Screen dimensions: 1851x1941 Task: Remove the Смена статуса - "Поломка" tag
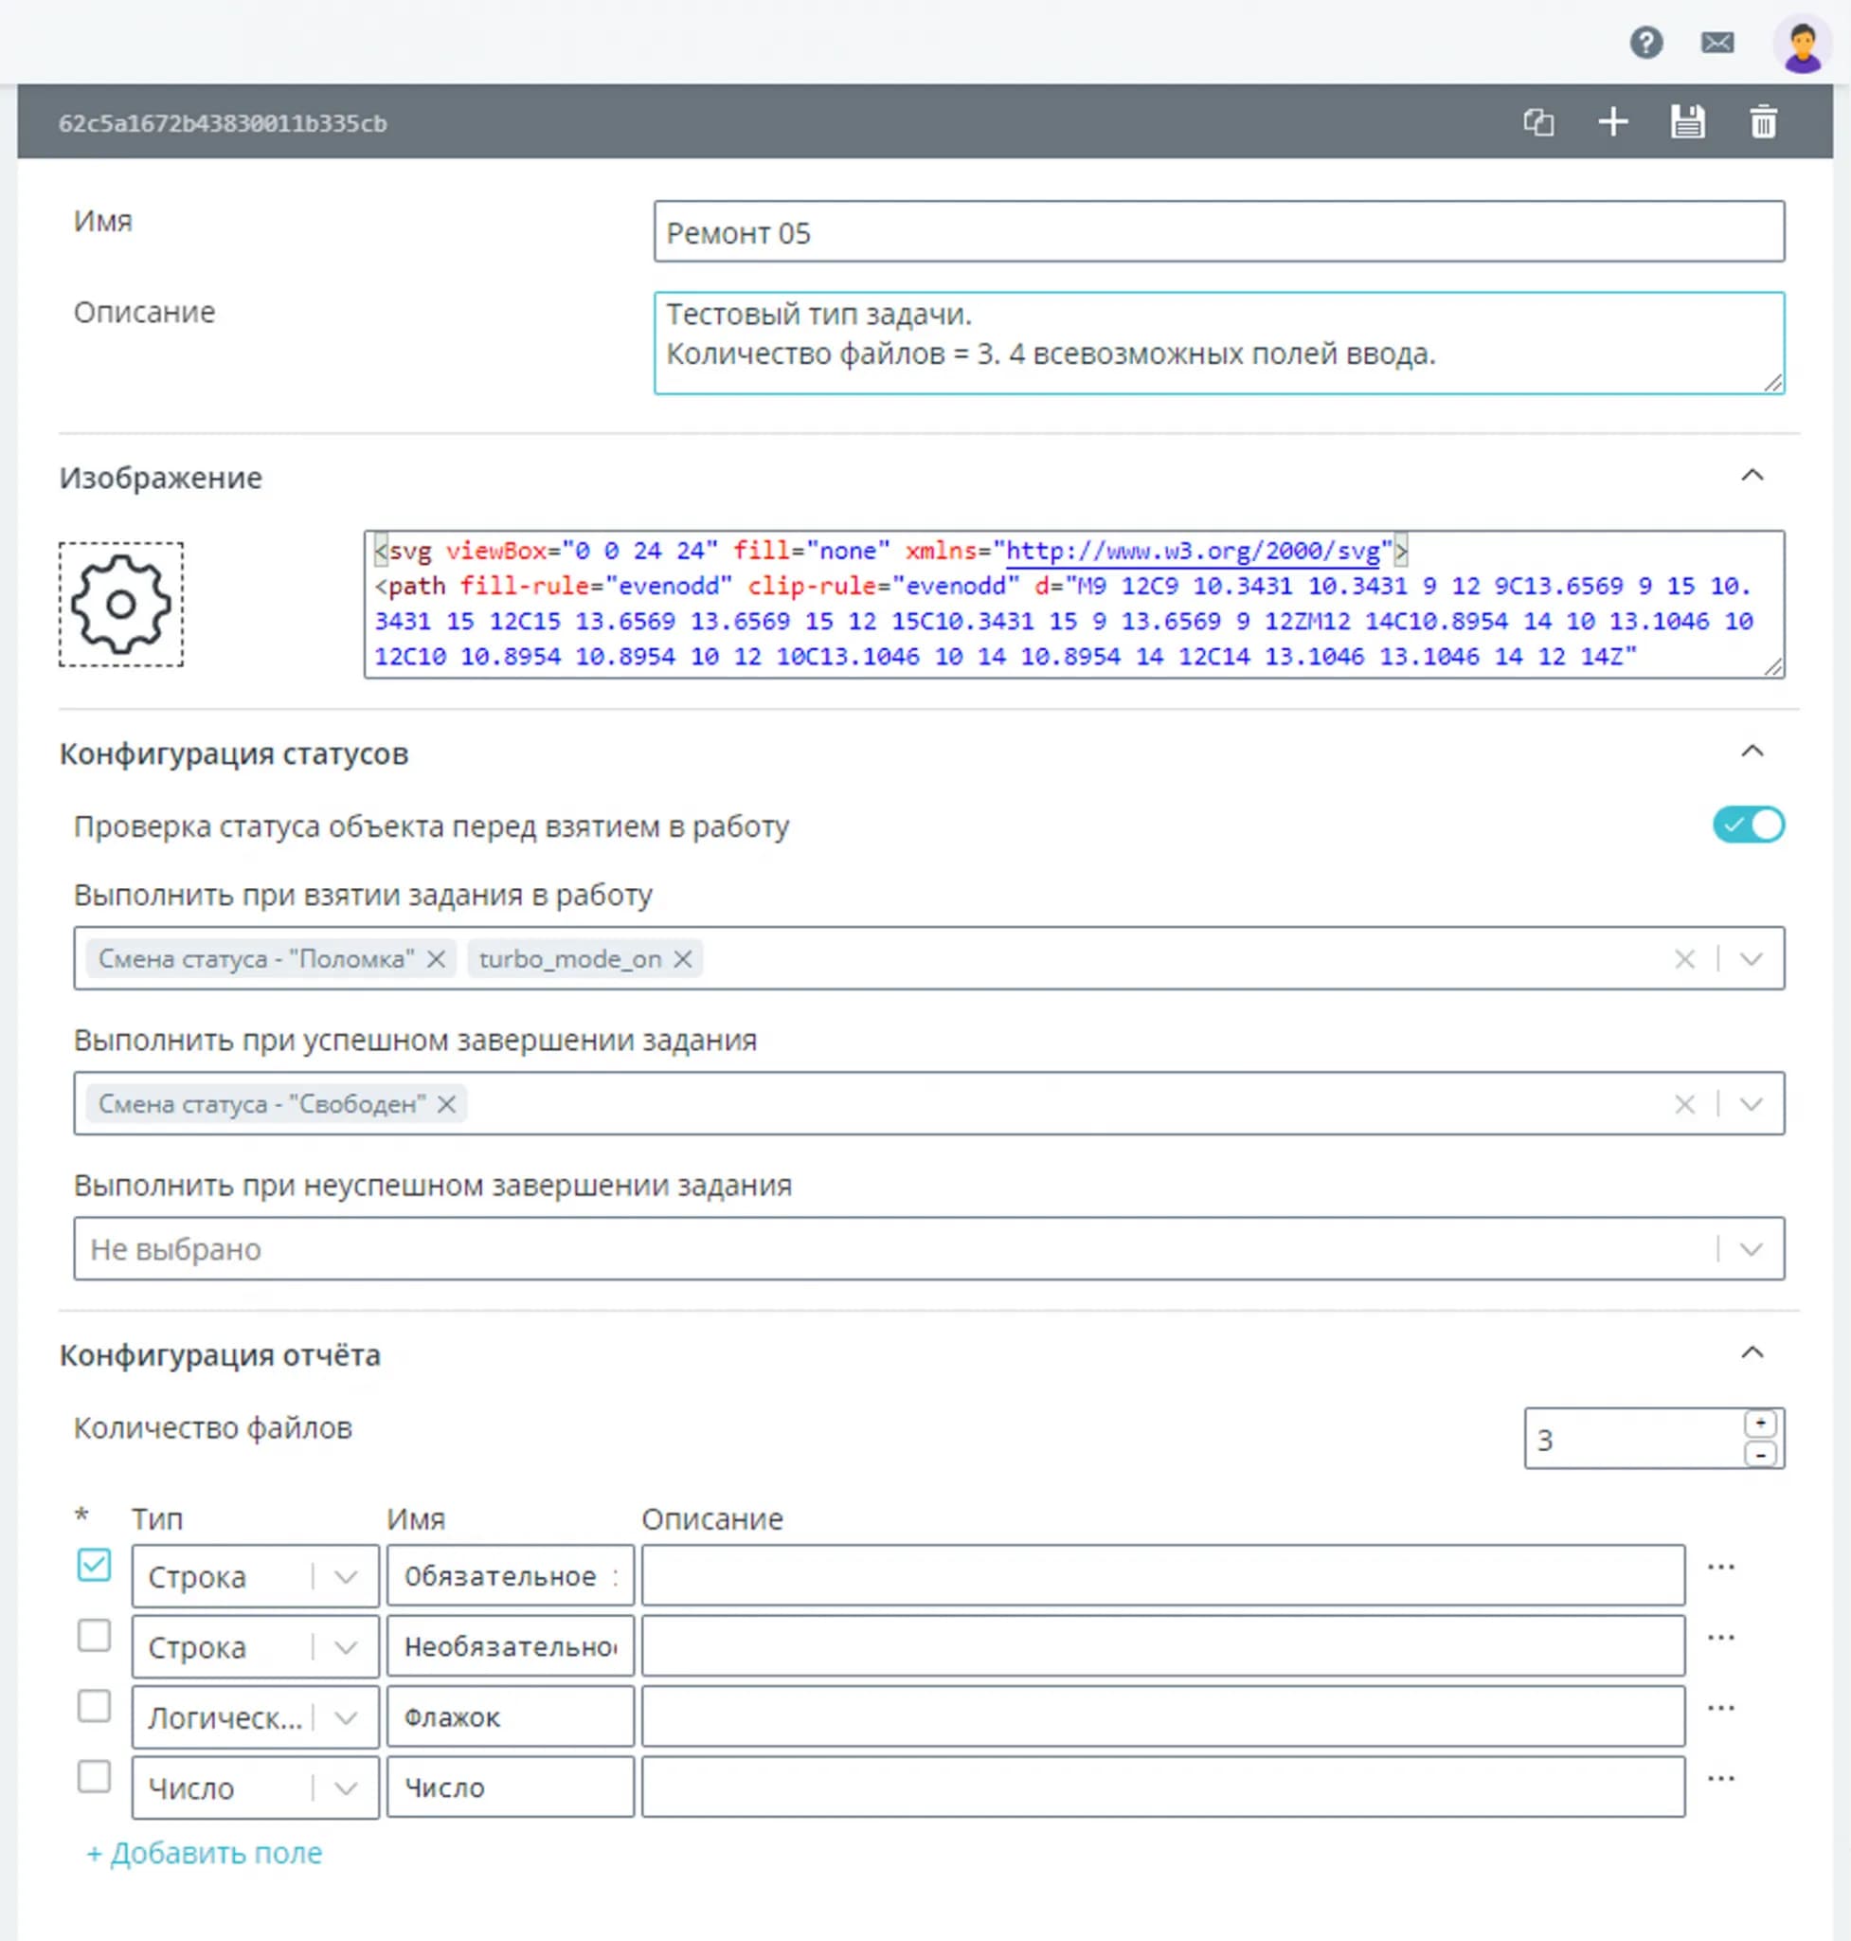[436, 958]
